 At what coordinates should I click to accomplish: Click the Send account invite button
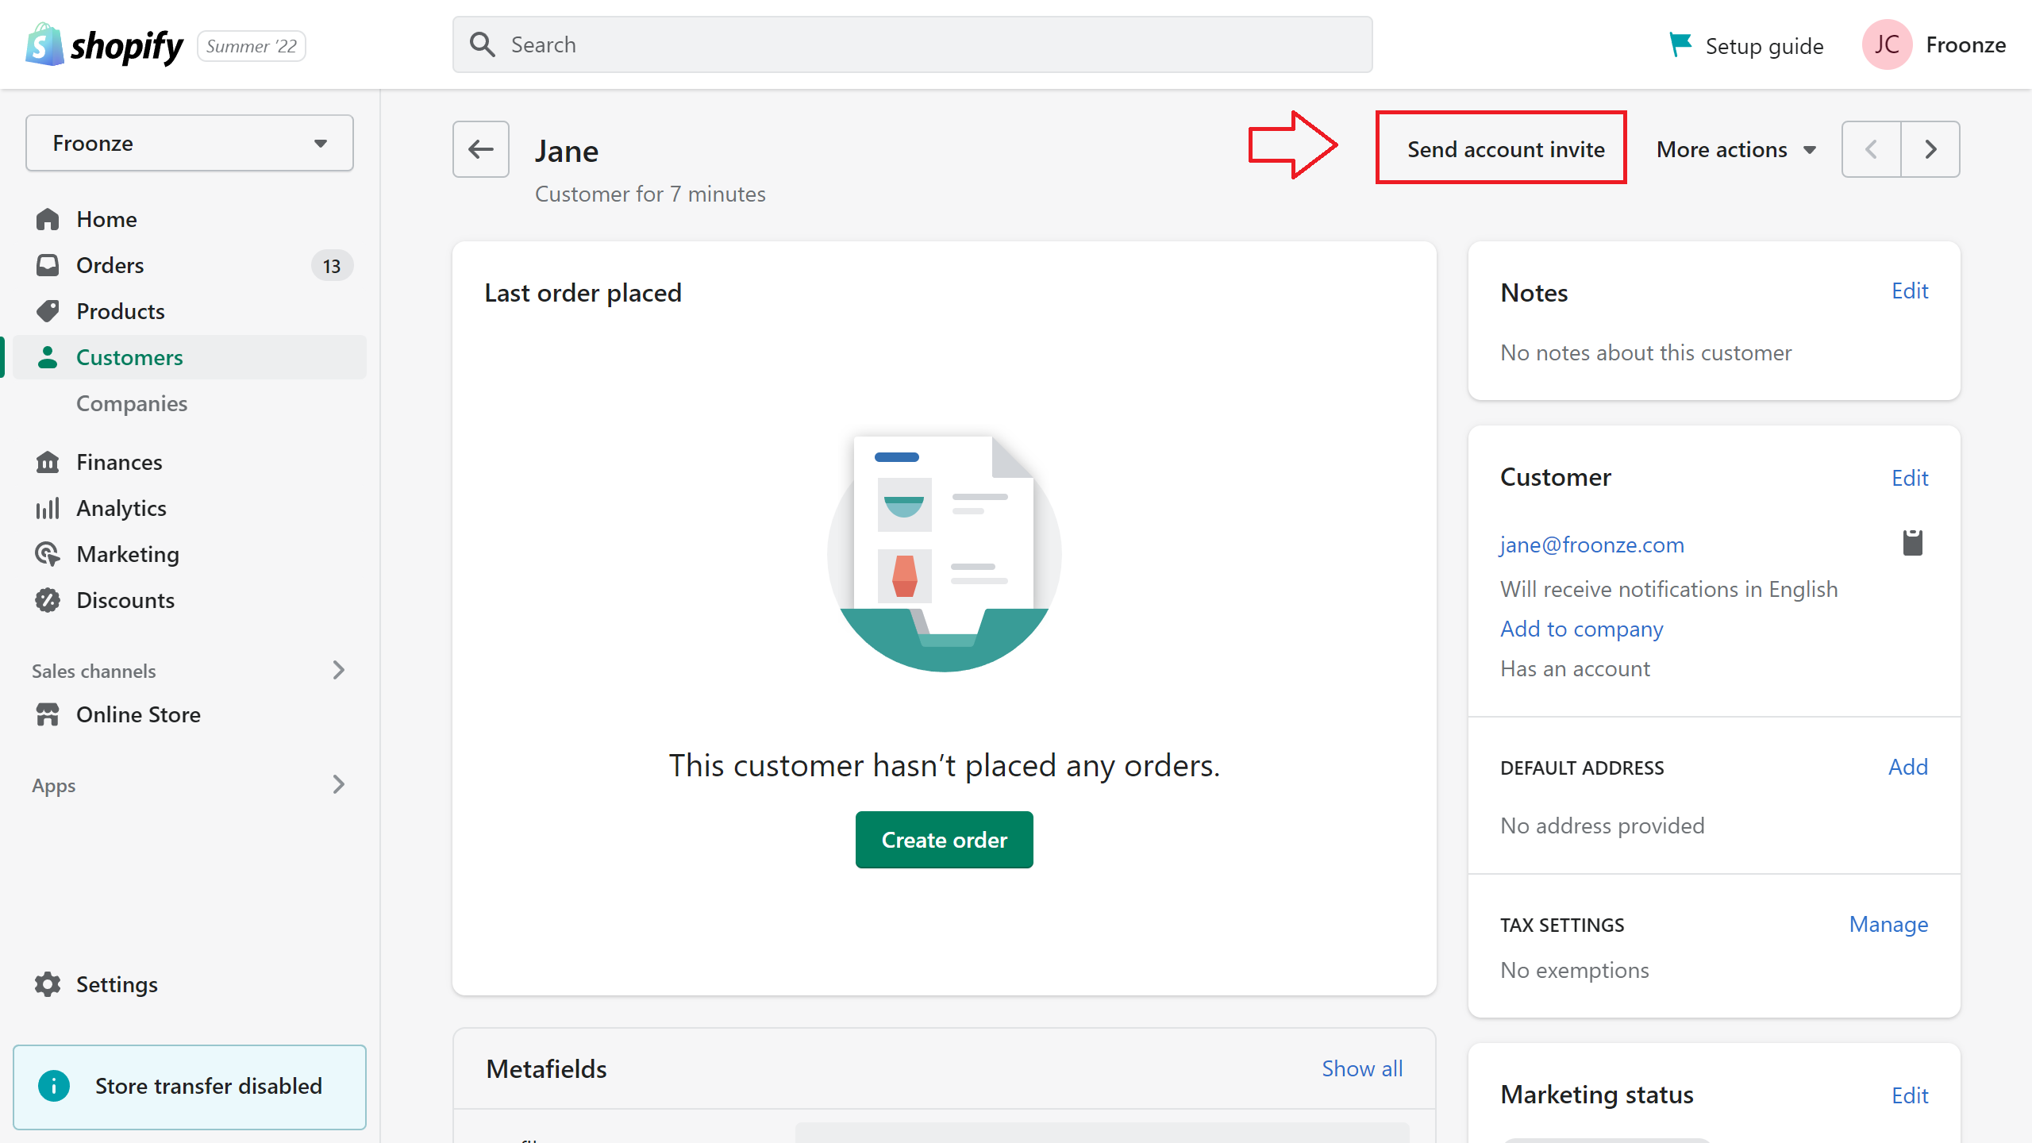1500,148
